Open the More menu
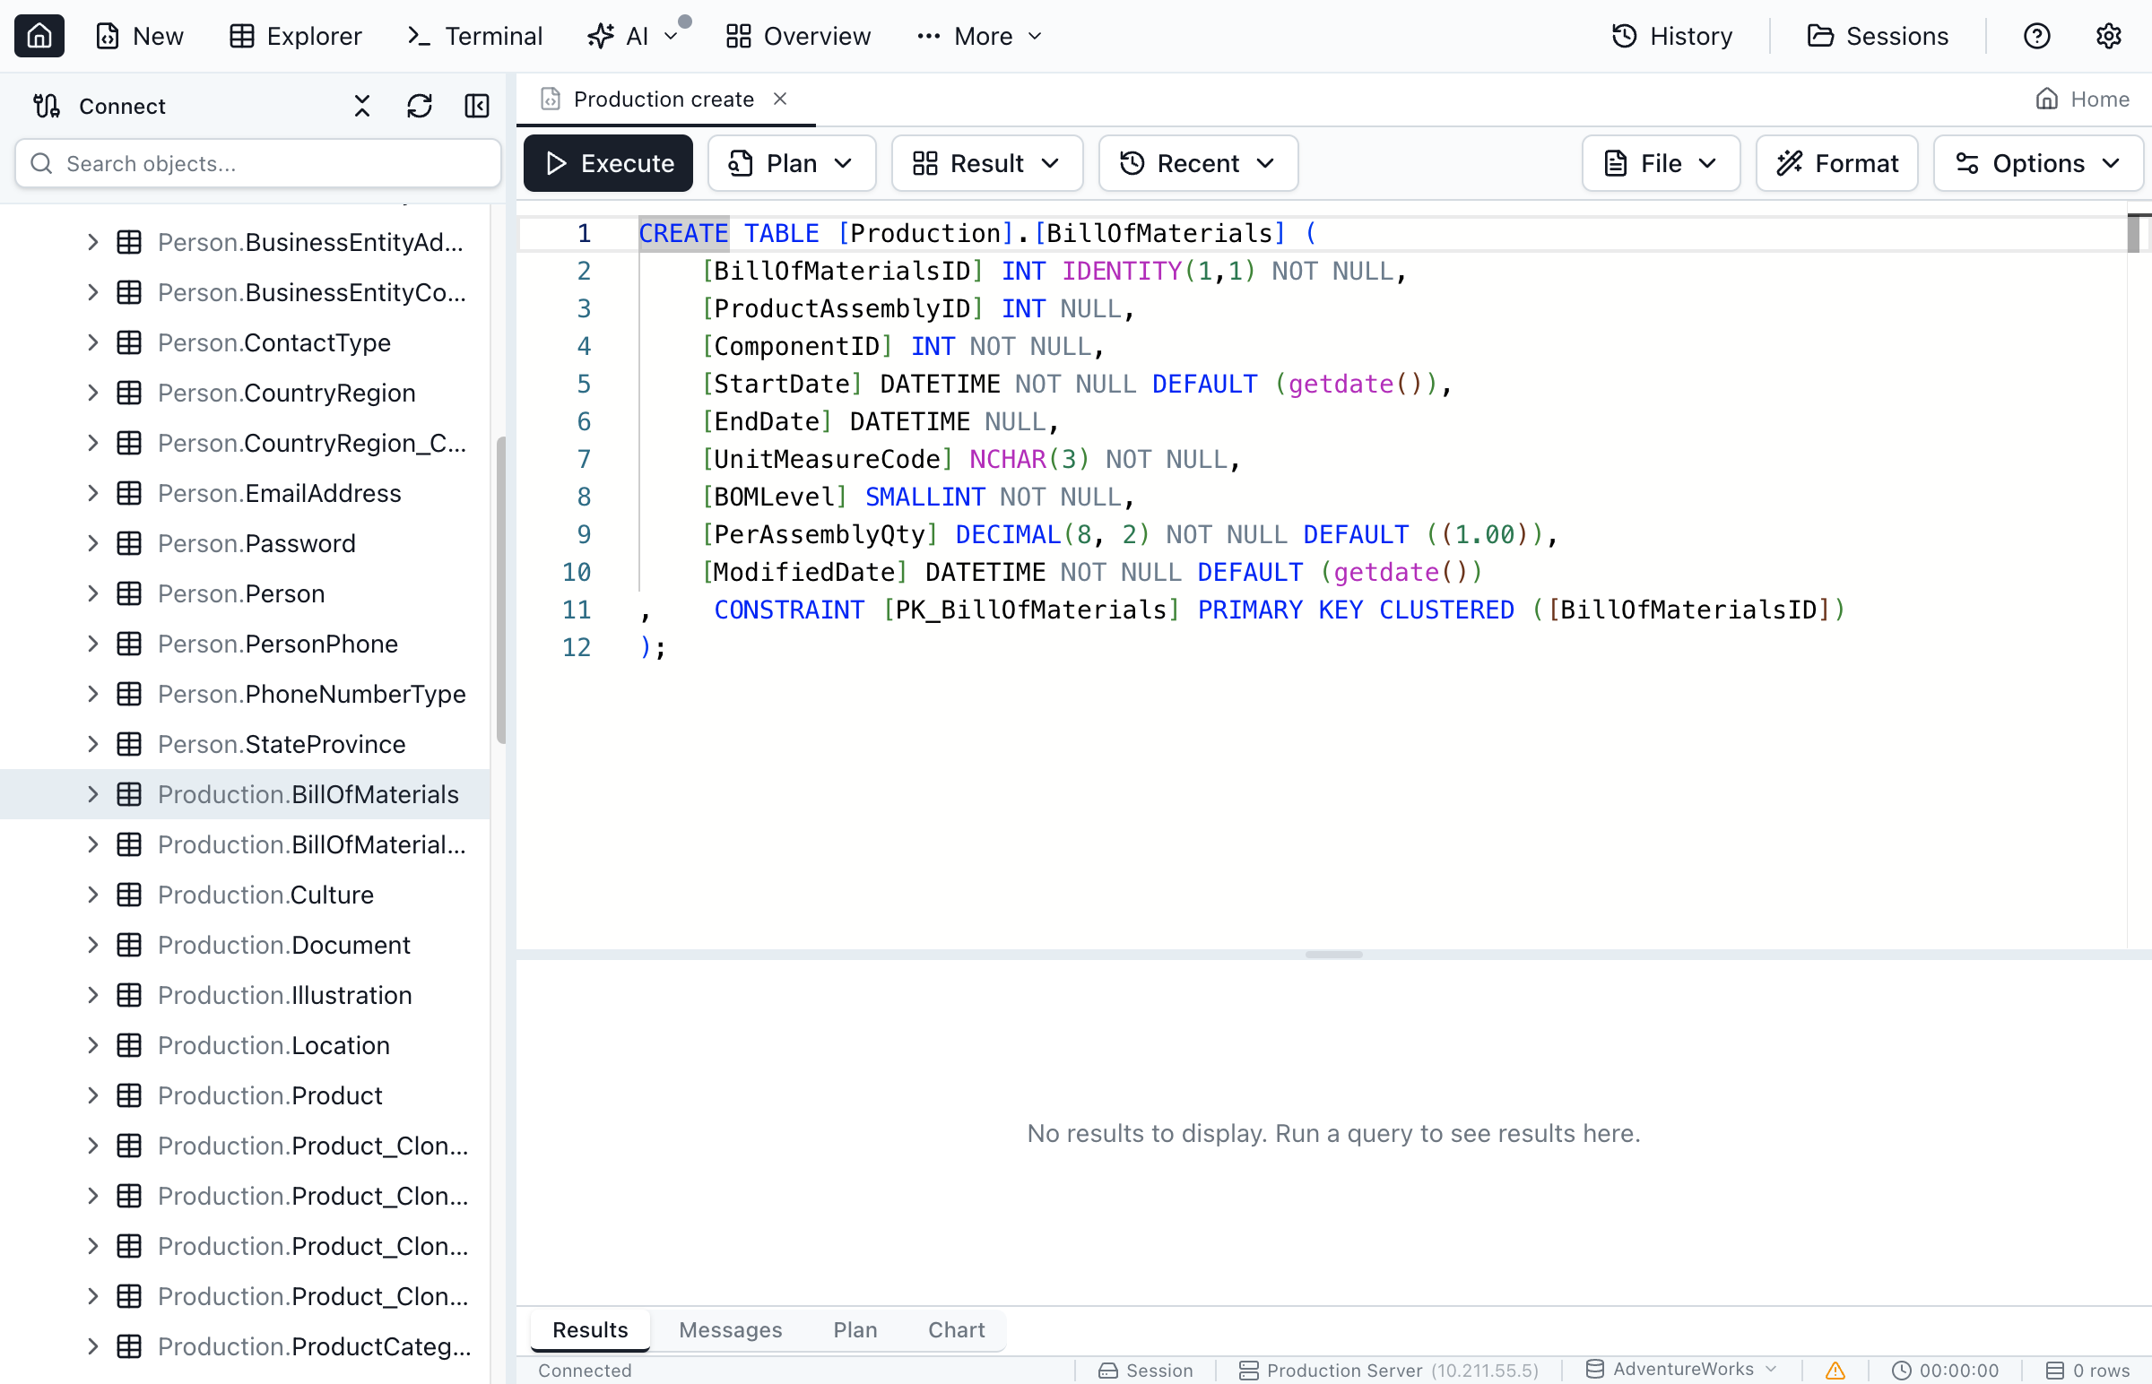The image size is (2152, 1384). [x=979, y=36]
